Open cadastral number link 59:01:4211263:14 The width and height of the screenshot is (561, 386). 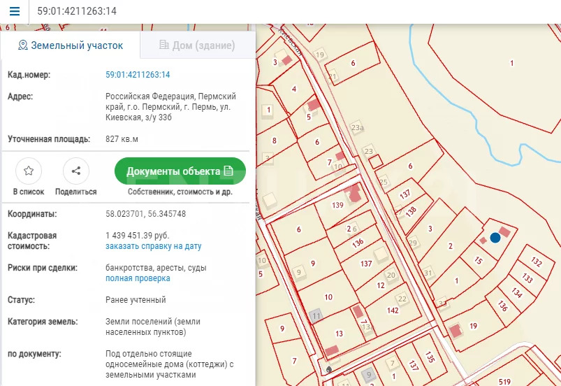coord(138,75)
